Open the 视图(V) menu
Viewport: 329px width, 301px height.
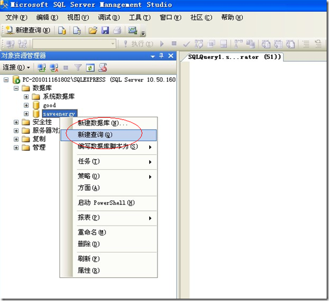78,18
